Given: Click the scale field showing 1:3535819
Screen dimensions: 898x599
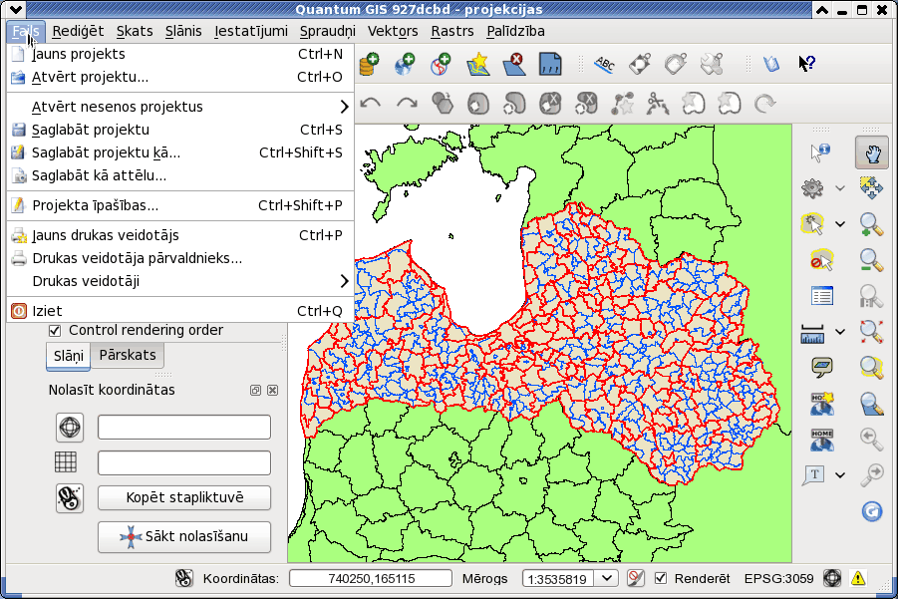Looking at the screenshot, I should (x=558, y=579).
